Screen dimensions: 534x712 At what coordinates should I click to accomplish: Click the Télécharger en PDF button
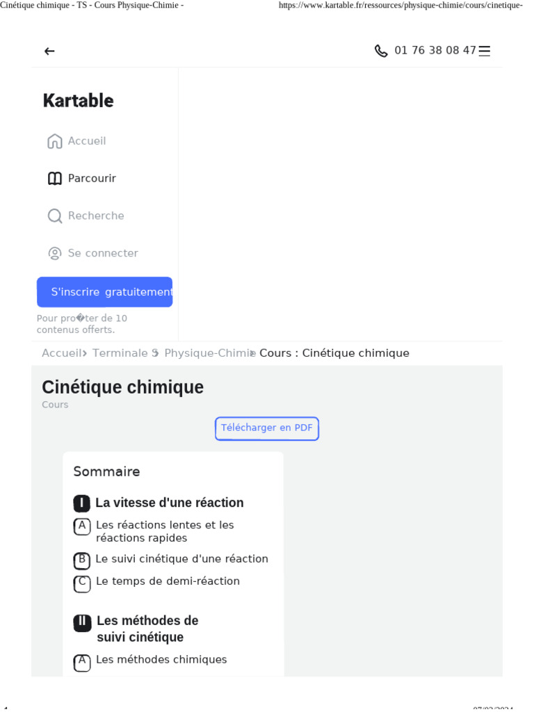pyautogui.click(x=267, y=428)
